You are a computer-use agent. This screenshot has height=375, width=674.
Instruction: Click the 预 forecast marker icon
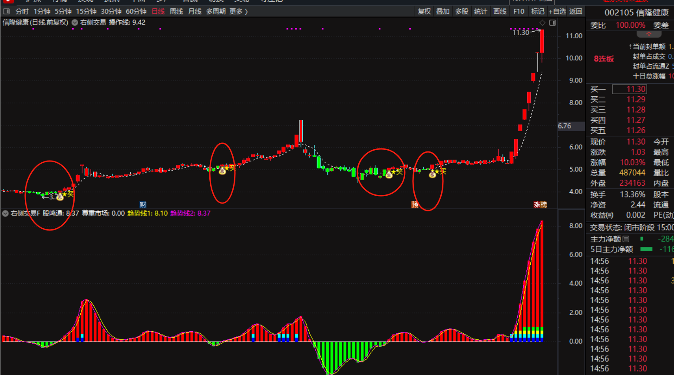coord(415,204)
